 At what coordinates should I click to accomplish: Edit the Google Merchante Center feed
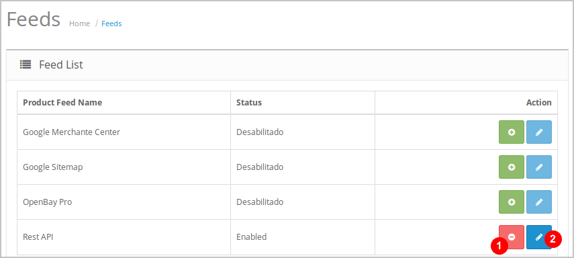(539, 132)
